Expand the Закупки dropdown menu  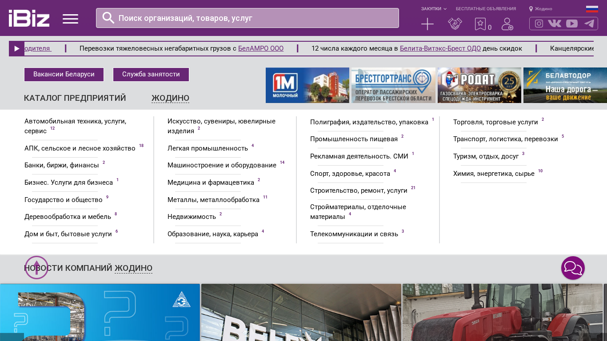tap(434, 9)
